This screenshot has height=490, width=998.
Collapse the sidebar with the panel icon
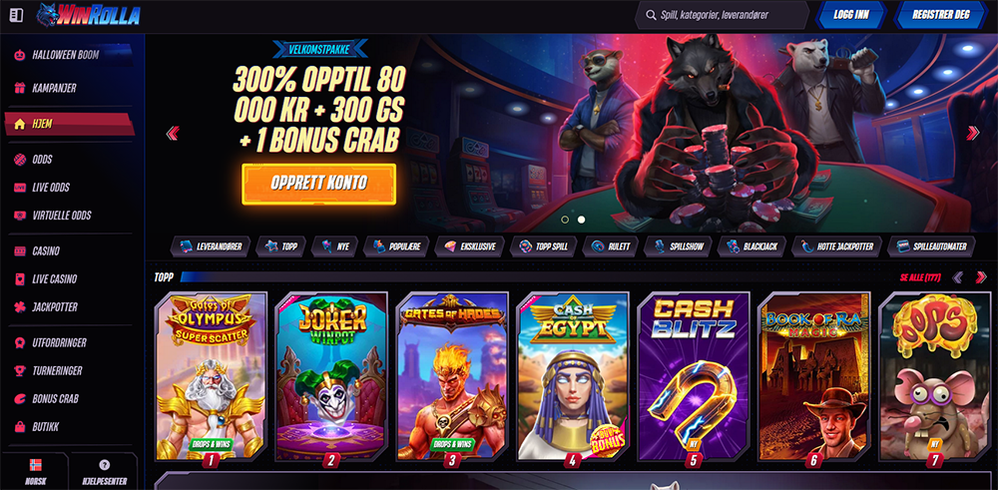point(17,15)
